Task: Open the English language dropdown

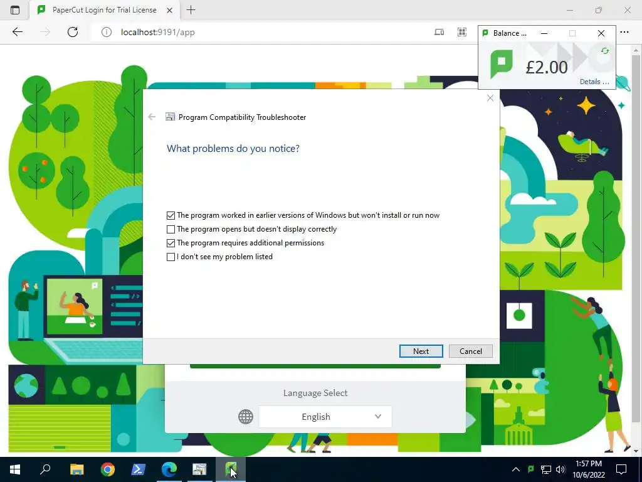Action: tap(325, 417)
